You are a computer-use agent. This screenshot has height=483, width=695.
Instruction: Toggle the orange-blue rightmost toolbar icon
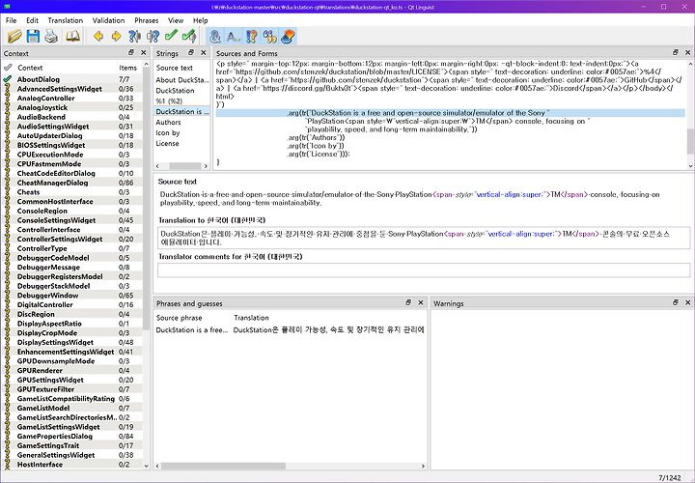pyautogui.click(x=288, y=37)
